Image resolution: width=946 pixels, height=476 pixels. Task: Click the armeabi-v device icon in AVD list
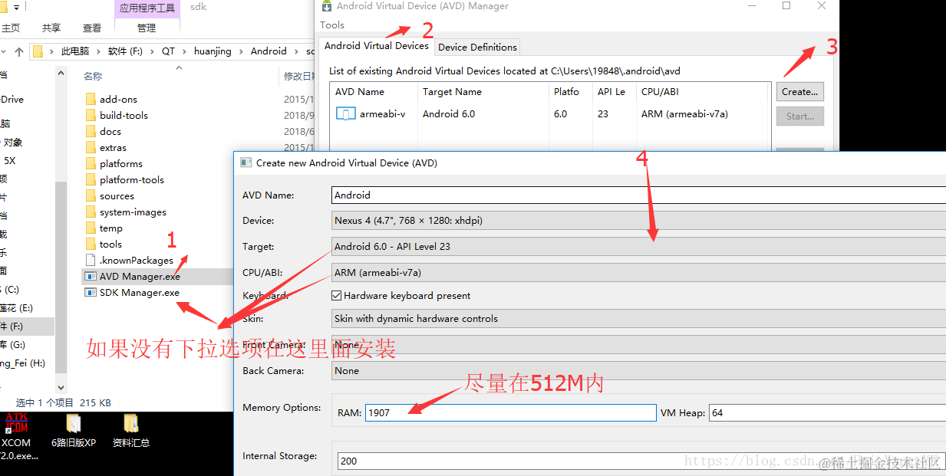point(346,113)
